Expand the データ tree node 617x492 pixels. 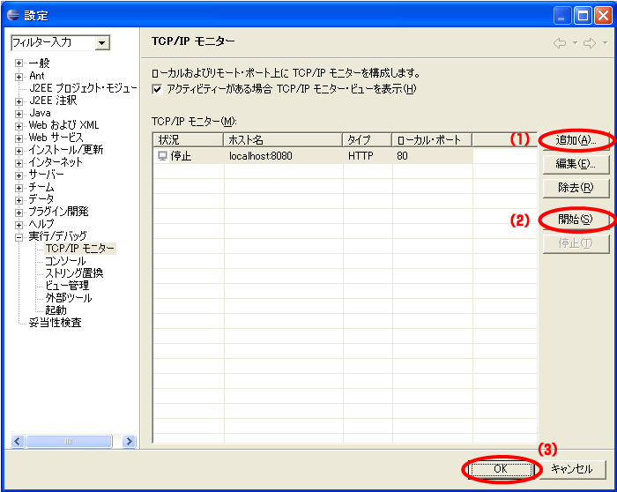(x=19, y=200)
